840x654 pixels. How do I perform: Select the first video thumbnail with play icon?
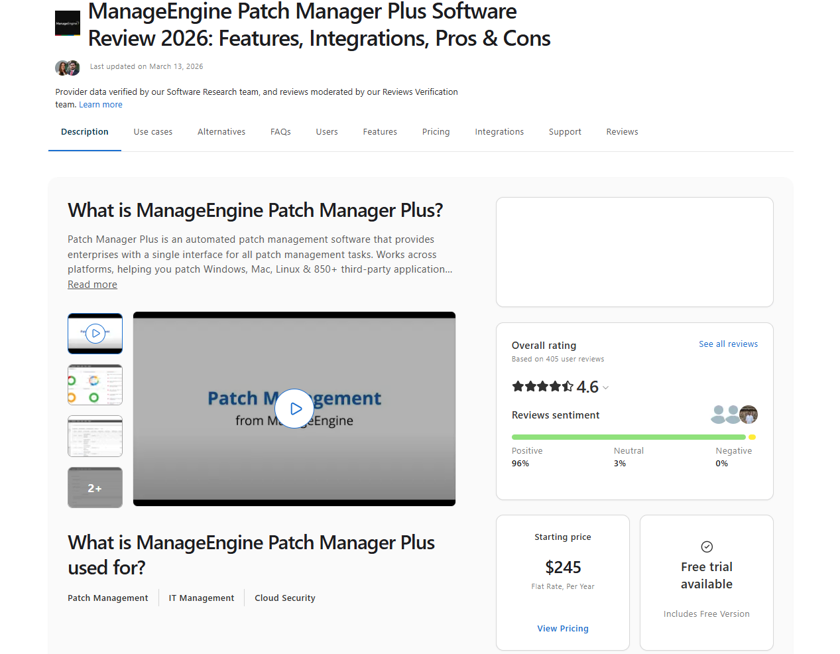coord(95,334)
